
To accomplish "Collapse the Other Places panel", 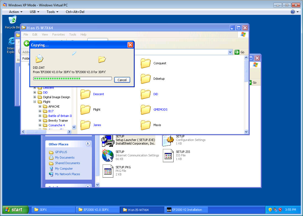I will point(88,144).
